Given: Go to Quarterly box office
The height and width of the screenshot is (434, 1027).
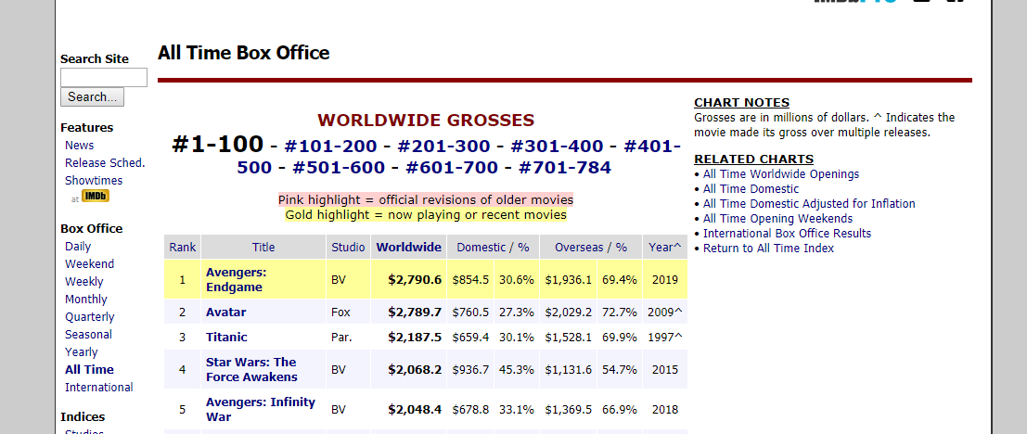Looking at the screenshot, I should tap(90, 317).
